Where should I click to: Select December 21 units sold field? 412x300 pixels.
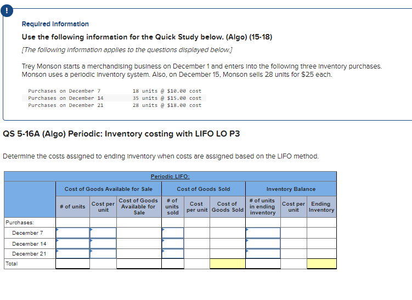tap(173, 254)
